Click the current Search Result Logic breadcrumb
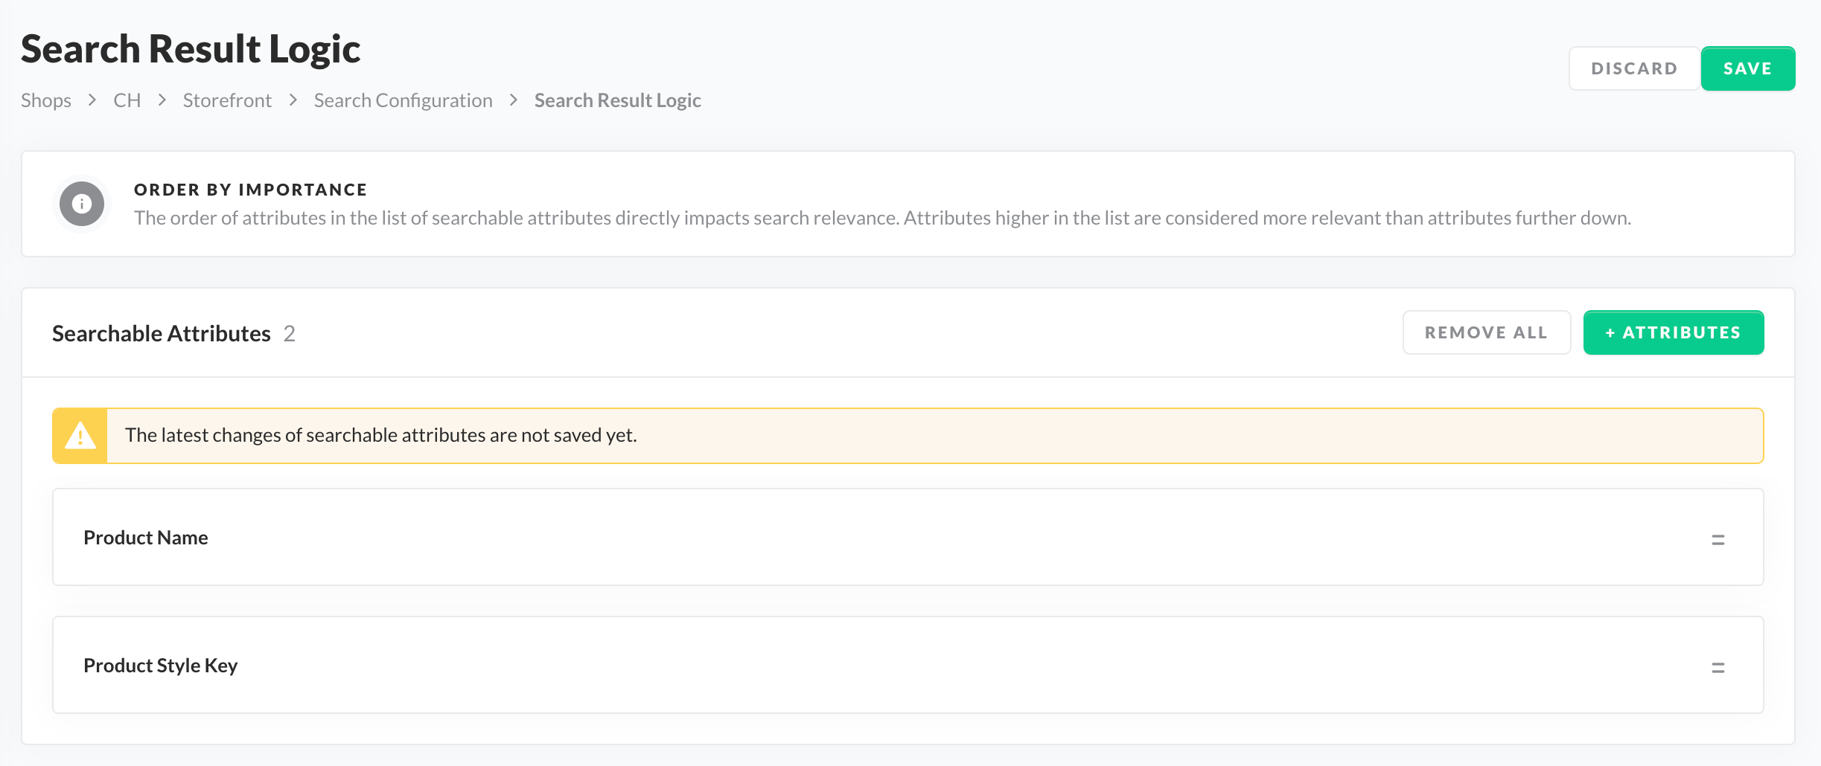Screen dimensions: 1821x766 [x=617, y=100]
